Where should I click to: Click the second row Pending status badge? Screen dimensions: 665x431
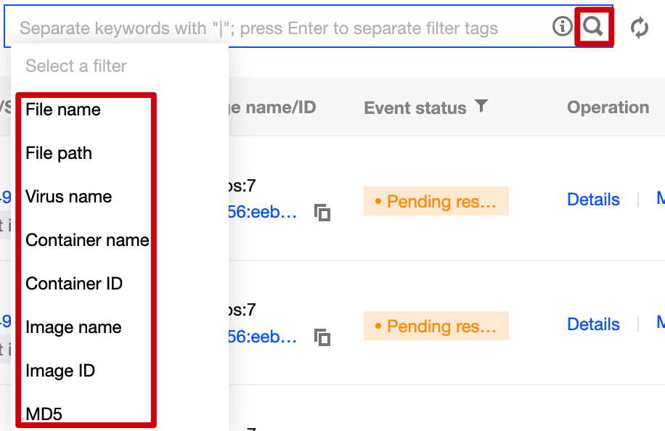coord(436,326)
